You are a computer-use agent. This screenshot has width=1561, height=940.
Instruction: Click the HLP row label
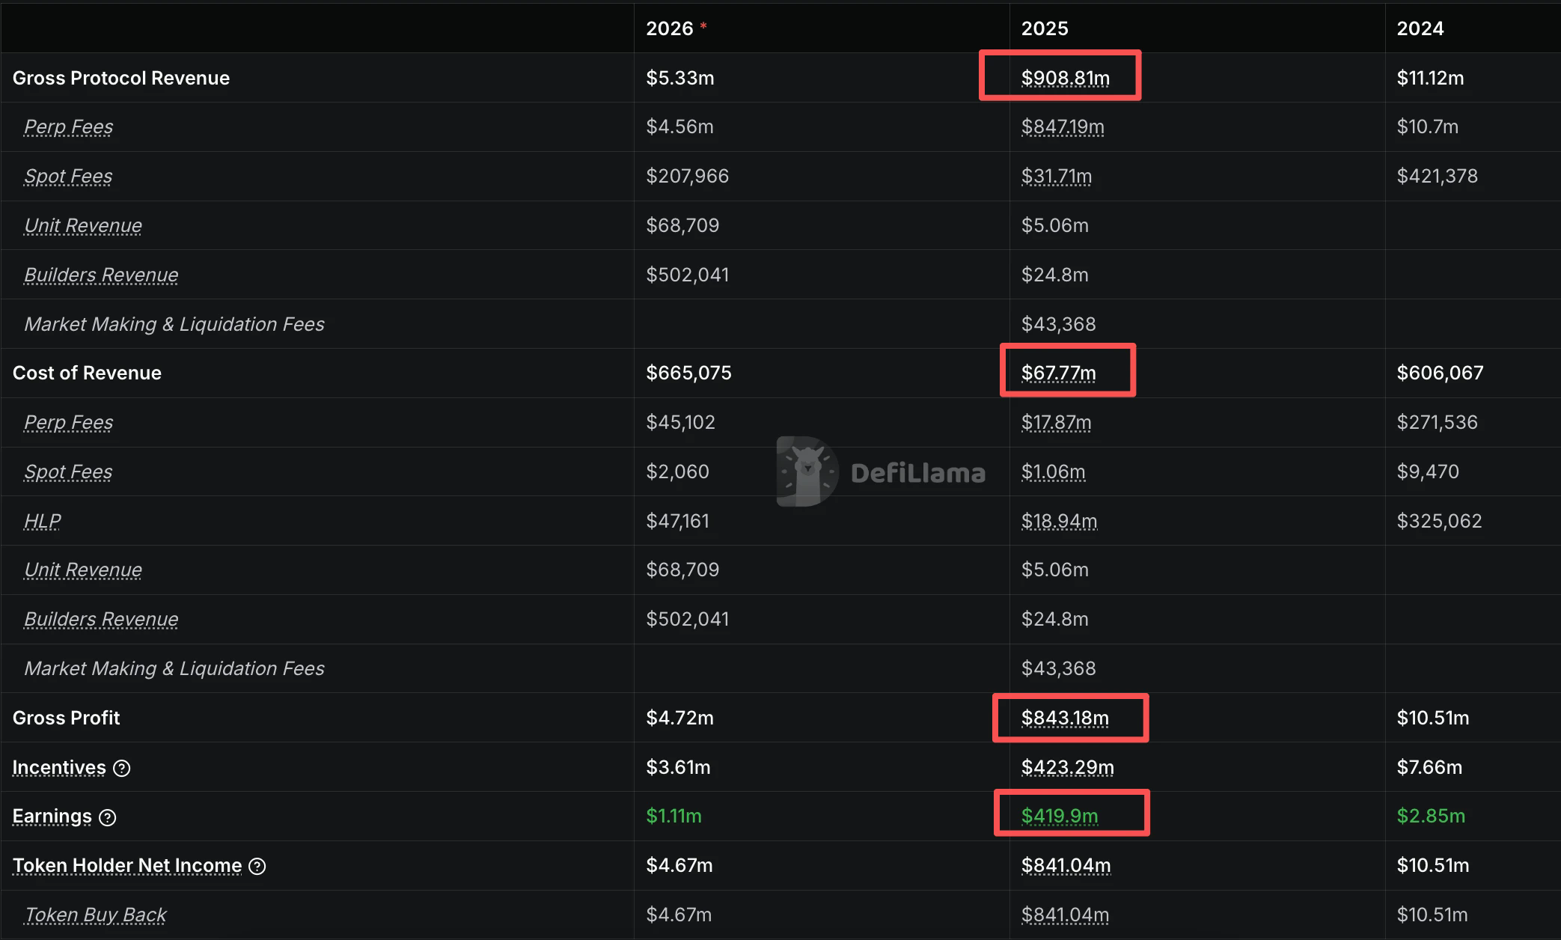tap(43, 521)
